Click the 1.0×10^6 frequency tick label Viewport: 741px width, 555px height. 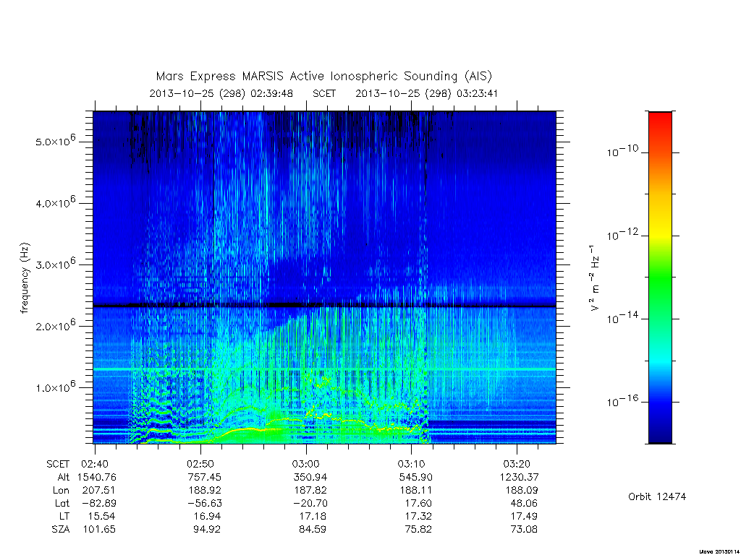55,387
